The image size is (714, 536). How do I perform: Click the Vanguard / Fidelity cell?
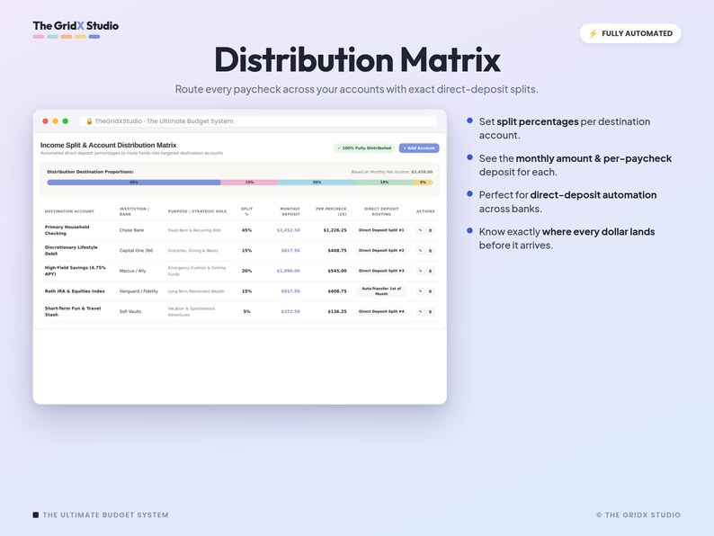(138, 291)
